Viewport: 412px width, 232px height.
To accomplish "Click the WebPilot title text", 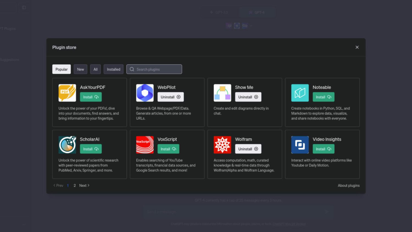I will pos(166,87).
